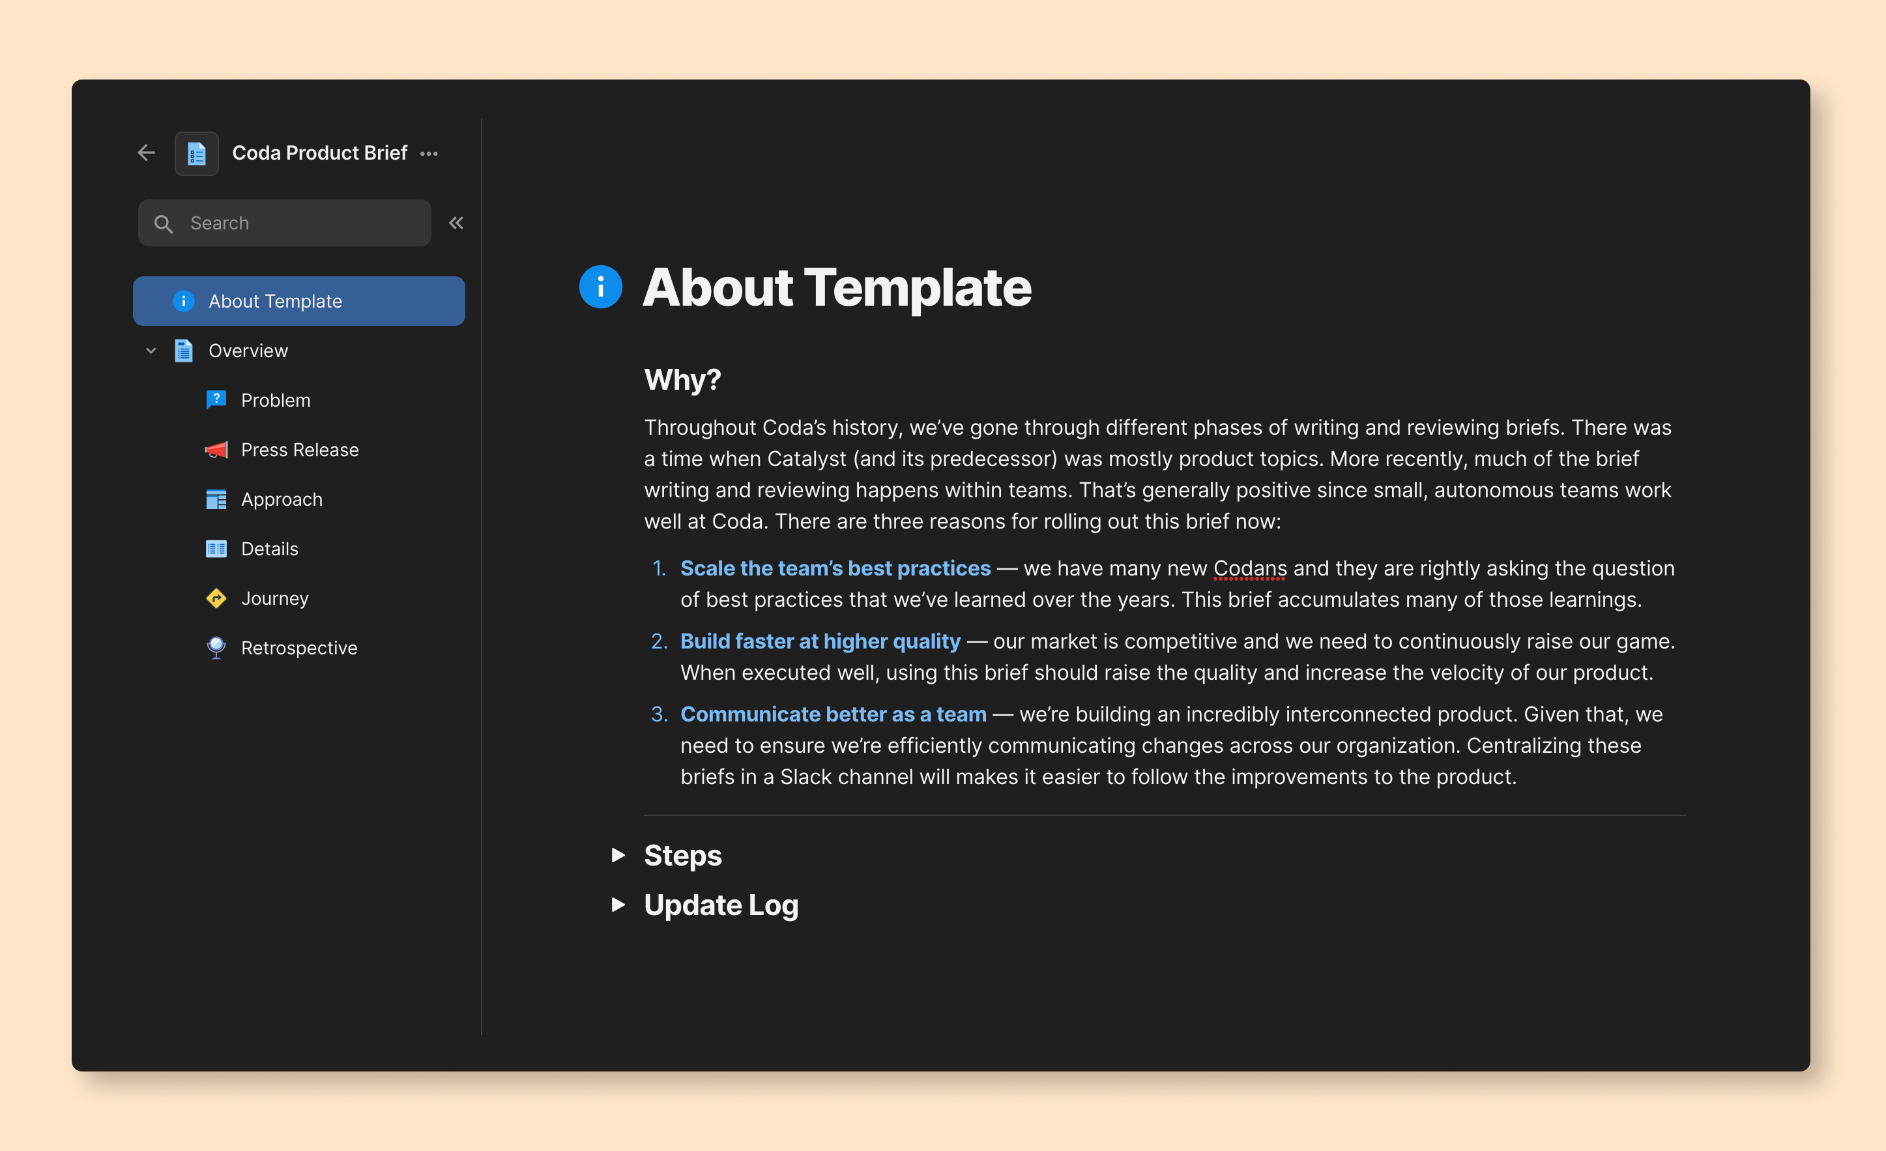Click into the Search field
Screen dimensions: 1886x1151
click(x=285, y=223)
